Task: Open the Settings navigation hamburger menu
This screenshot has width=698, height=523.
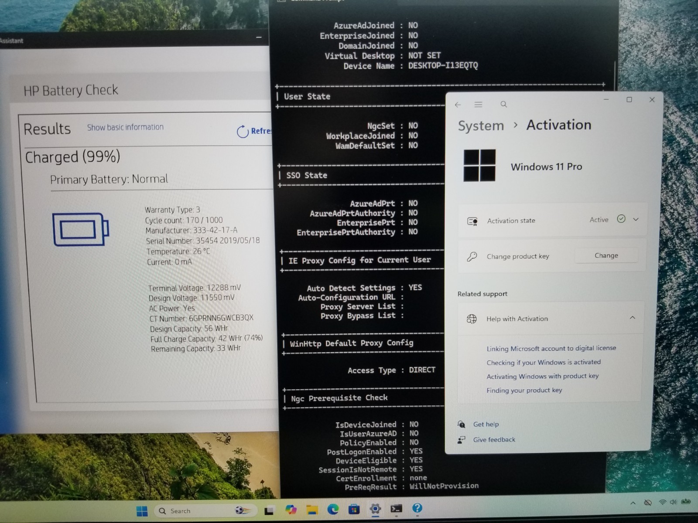Action: coord(478,105)
